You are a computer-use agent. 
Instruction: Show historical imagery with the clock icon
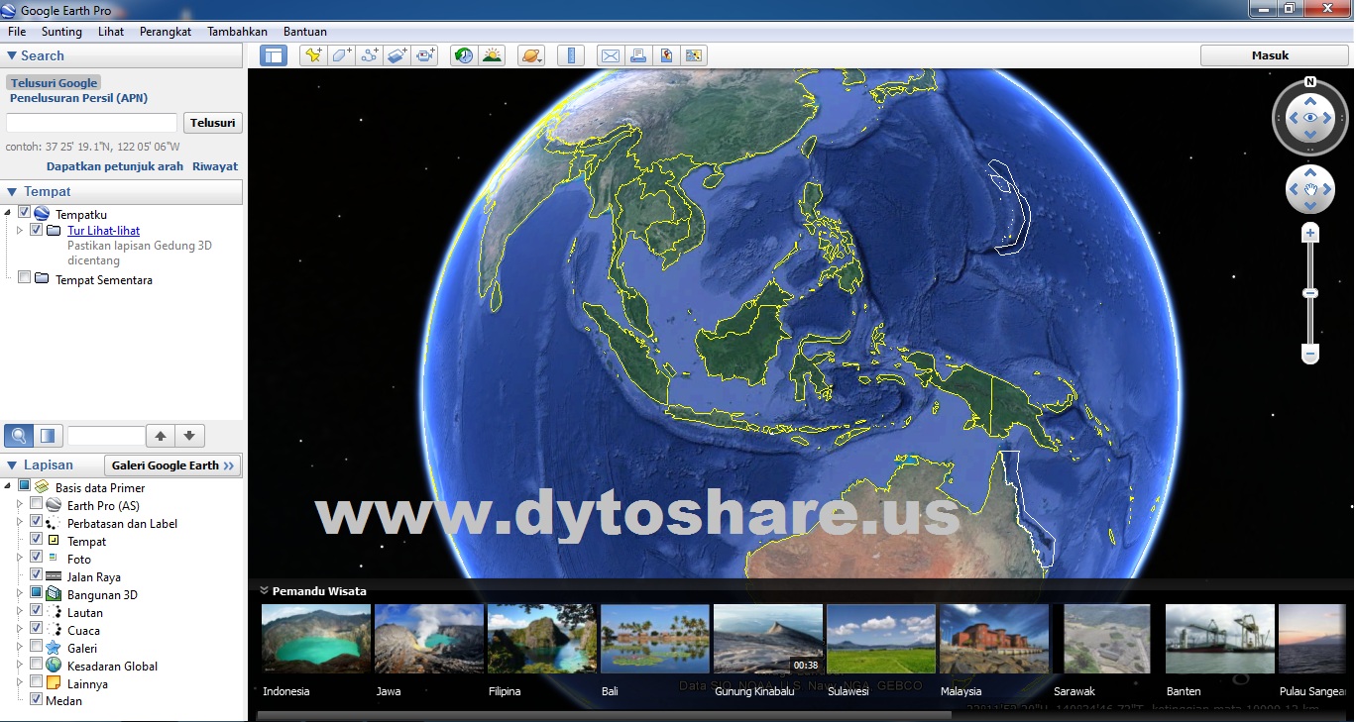[463, 55]
